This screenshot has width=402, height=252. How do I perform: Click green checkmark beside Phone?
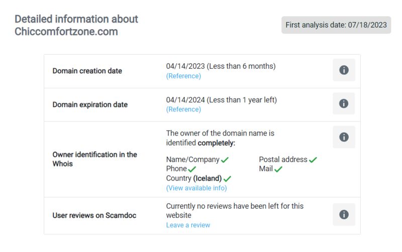click(x=192, y=169)
